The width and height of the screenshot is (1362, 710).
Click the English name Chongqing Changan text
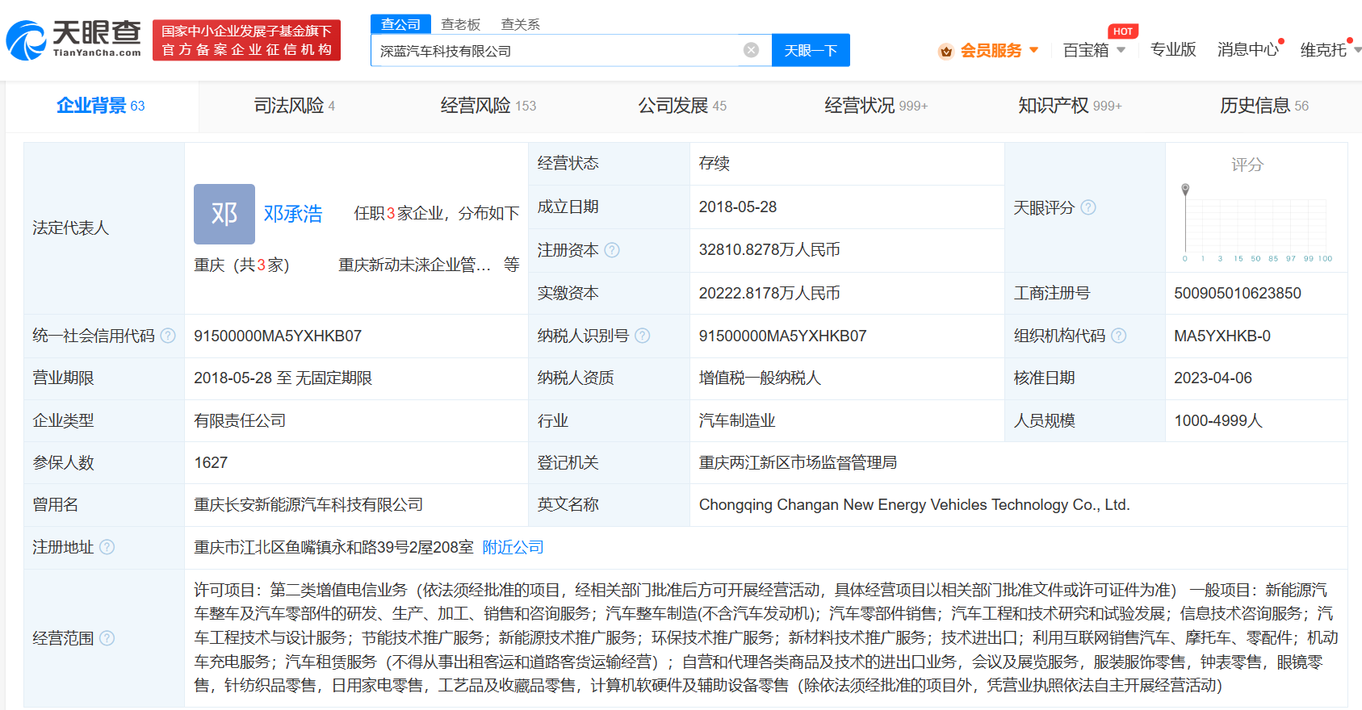pos(914,504)
